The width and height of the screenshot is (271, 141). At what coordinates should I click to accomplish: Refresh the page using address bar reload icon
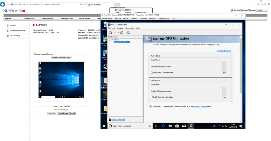point(85,5)
